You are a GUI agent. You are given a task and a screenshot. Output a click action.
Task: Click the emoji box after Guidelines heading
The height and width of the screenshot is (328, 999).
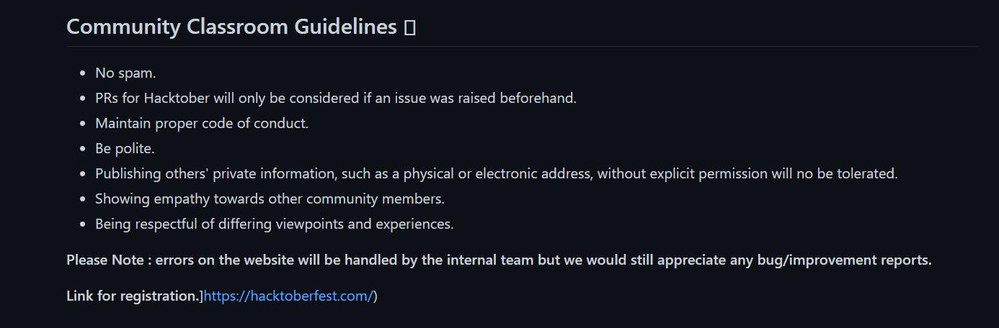point(409,28)
